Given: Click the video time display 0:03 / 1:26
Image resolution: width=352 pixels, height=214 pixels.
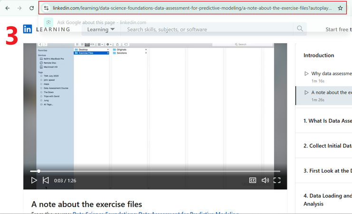Looking at the screenshot, I should point(65,181).
